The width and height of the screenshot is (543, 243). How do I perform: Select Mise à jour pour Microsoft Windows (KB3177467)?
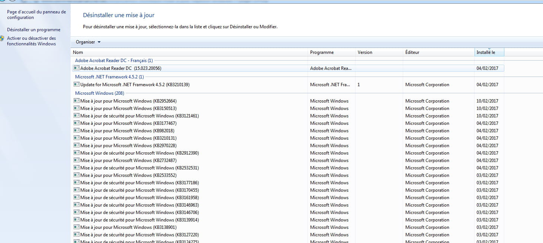[287, 123]
